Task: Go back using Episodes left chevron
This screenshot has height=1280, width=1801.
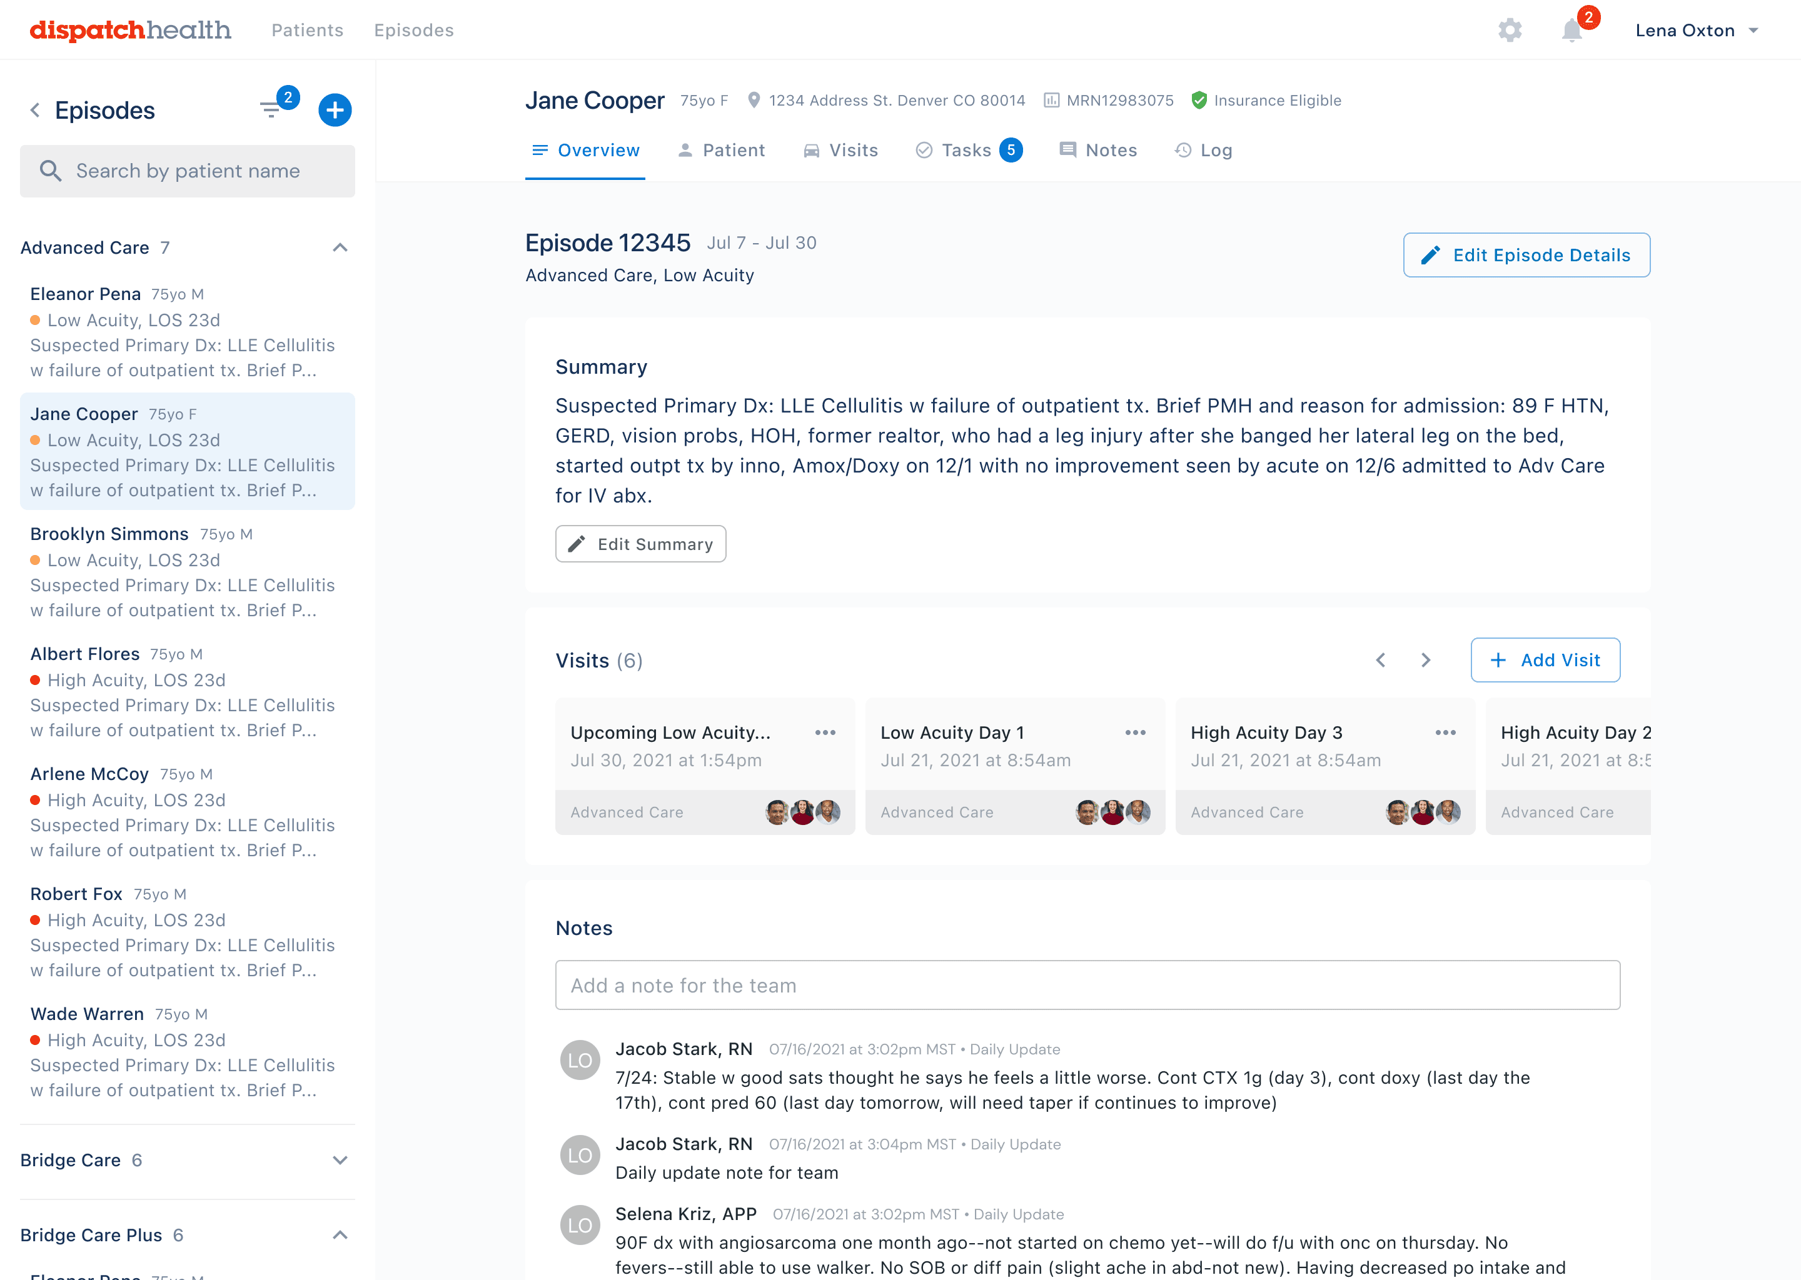Action: tap(34, 109)
